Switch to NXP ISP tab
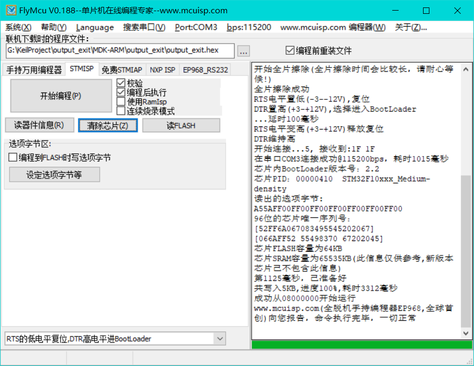 tap(162, 70)
